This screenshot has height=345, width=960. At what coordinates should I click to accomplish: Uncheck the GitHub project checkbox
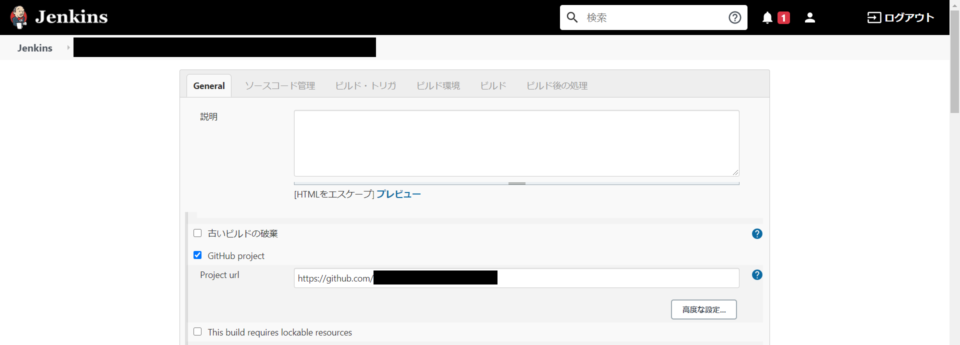click(x=197, y=255)
